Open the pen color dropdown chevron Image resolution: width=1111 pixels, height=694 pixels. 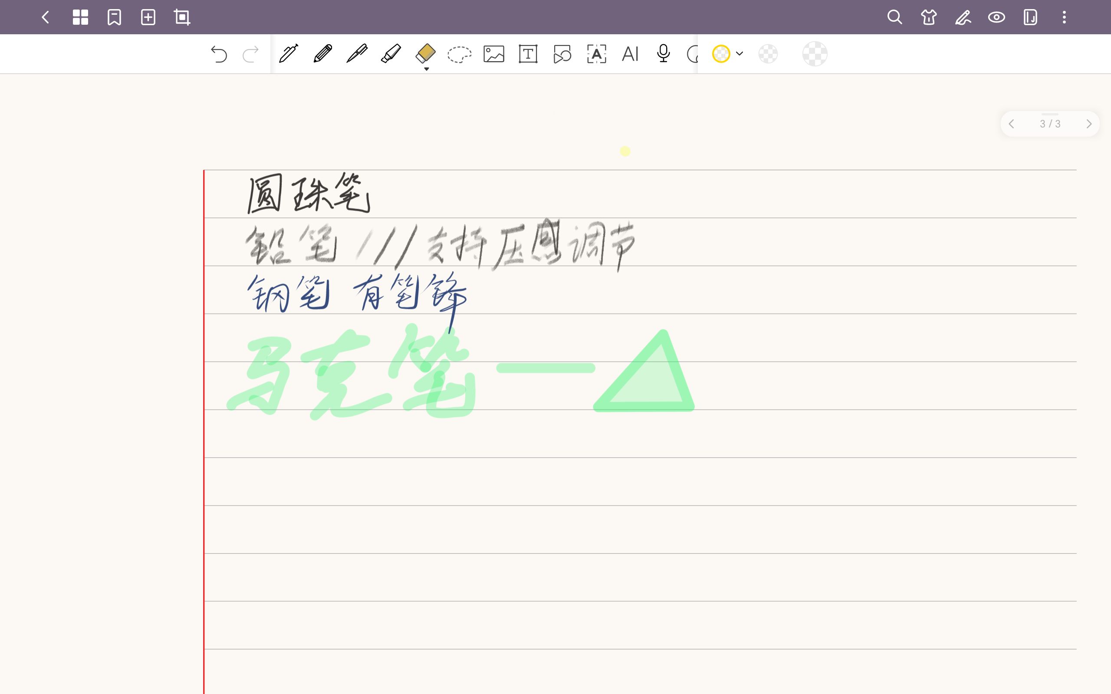(739, 54)
